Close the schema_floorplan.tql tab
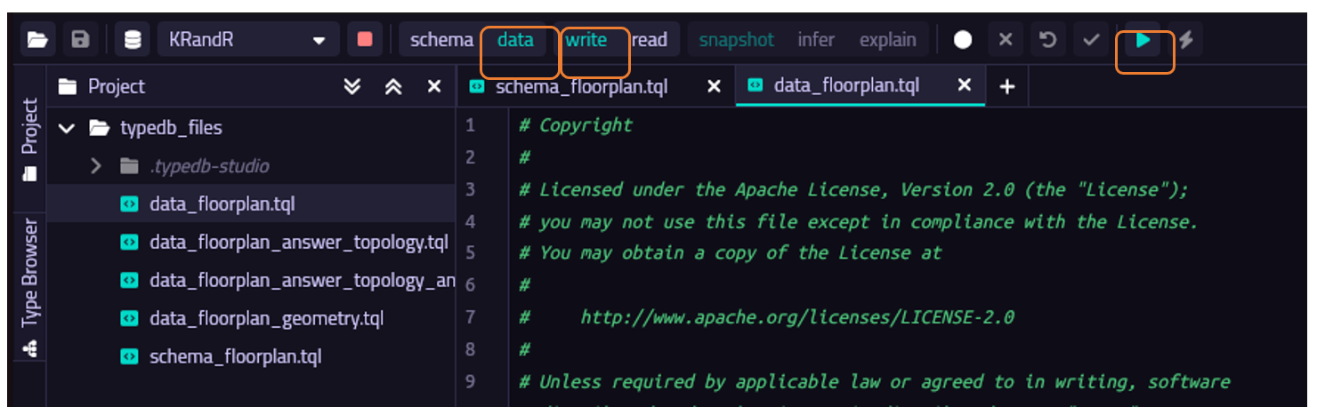1317x415 pixels. click(714, 86)
